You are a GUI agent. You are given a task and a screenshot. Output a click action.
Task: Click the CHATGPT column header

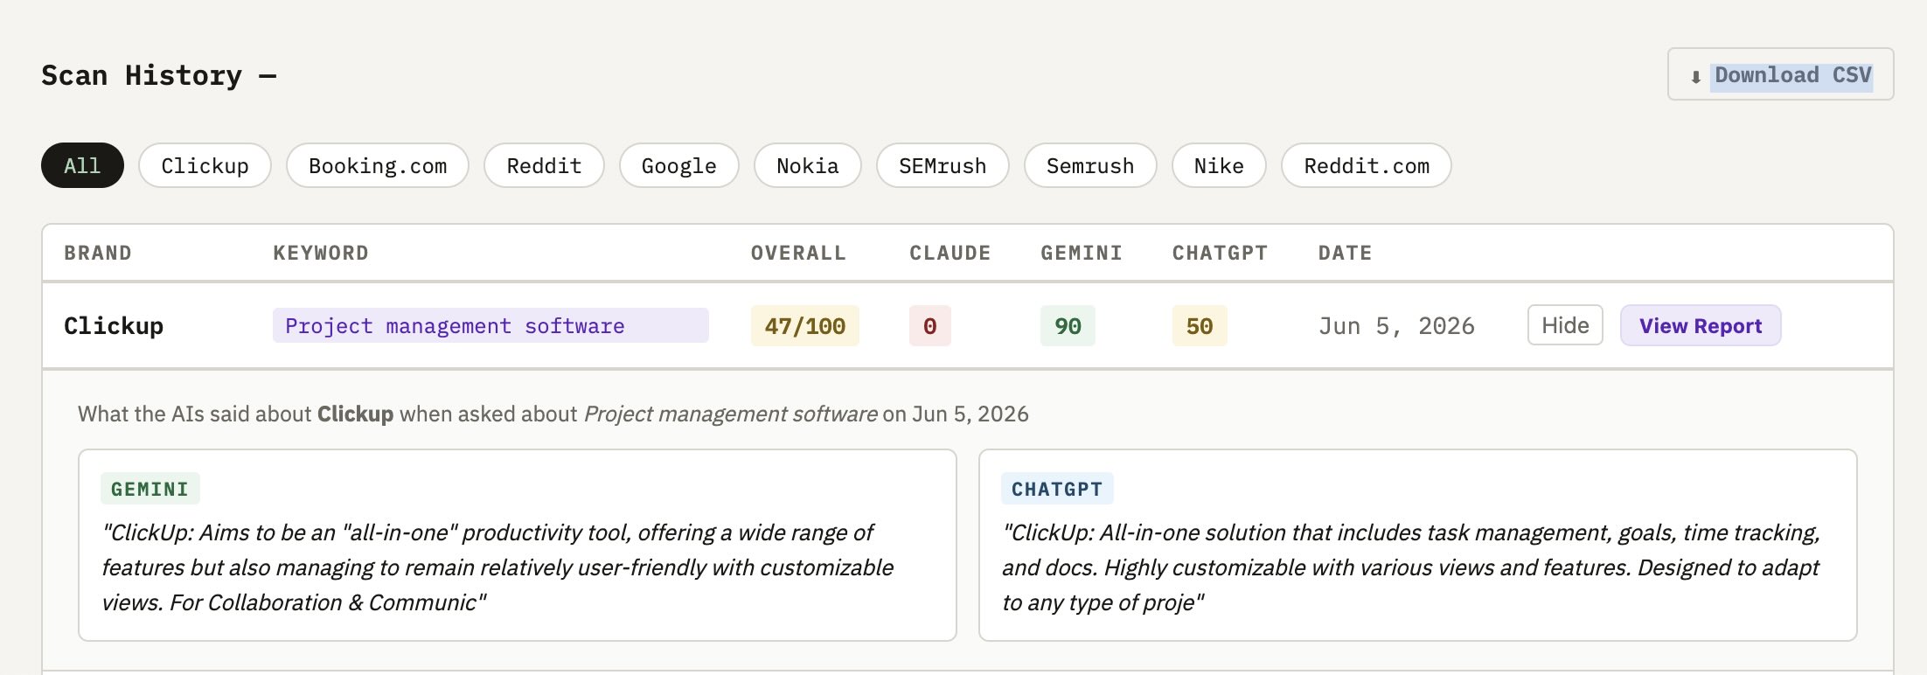1220,254
